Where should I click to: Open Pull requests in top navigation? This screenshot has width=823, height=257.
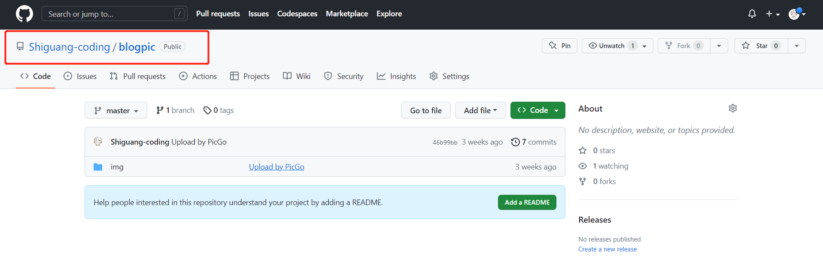pos(218,14)
